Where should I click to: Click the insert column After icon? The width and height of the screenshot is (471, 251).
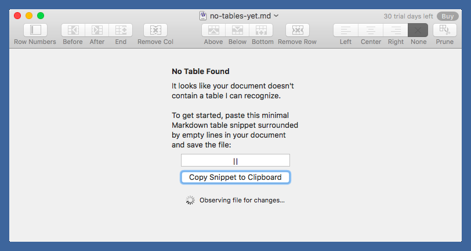[x=97, y=30]
